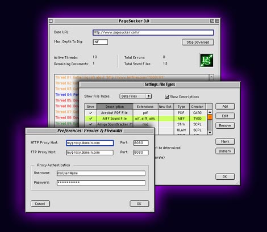Click the Add button in File Types
This screenshot has height=232, width=267.
[x=225, y=107]
